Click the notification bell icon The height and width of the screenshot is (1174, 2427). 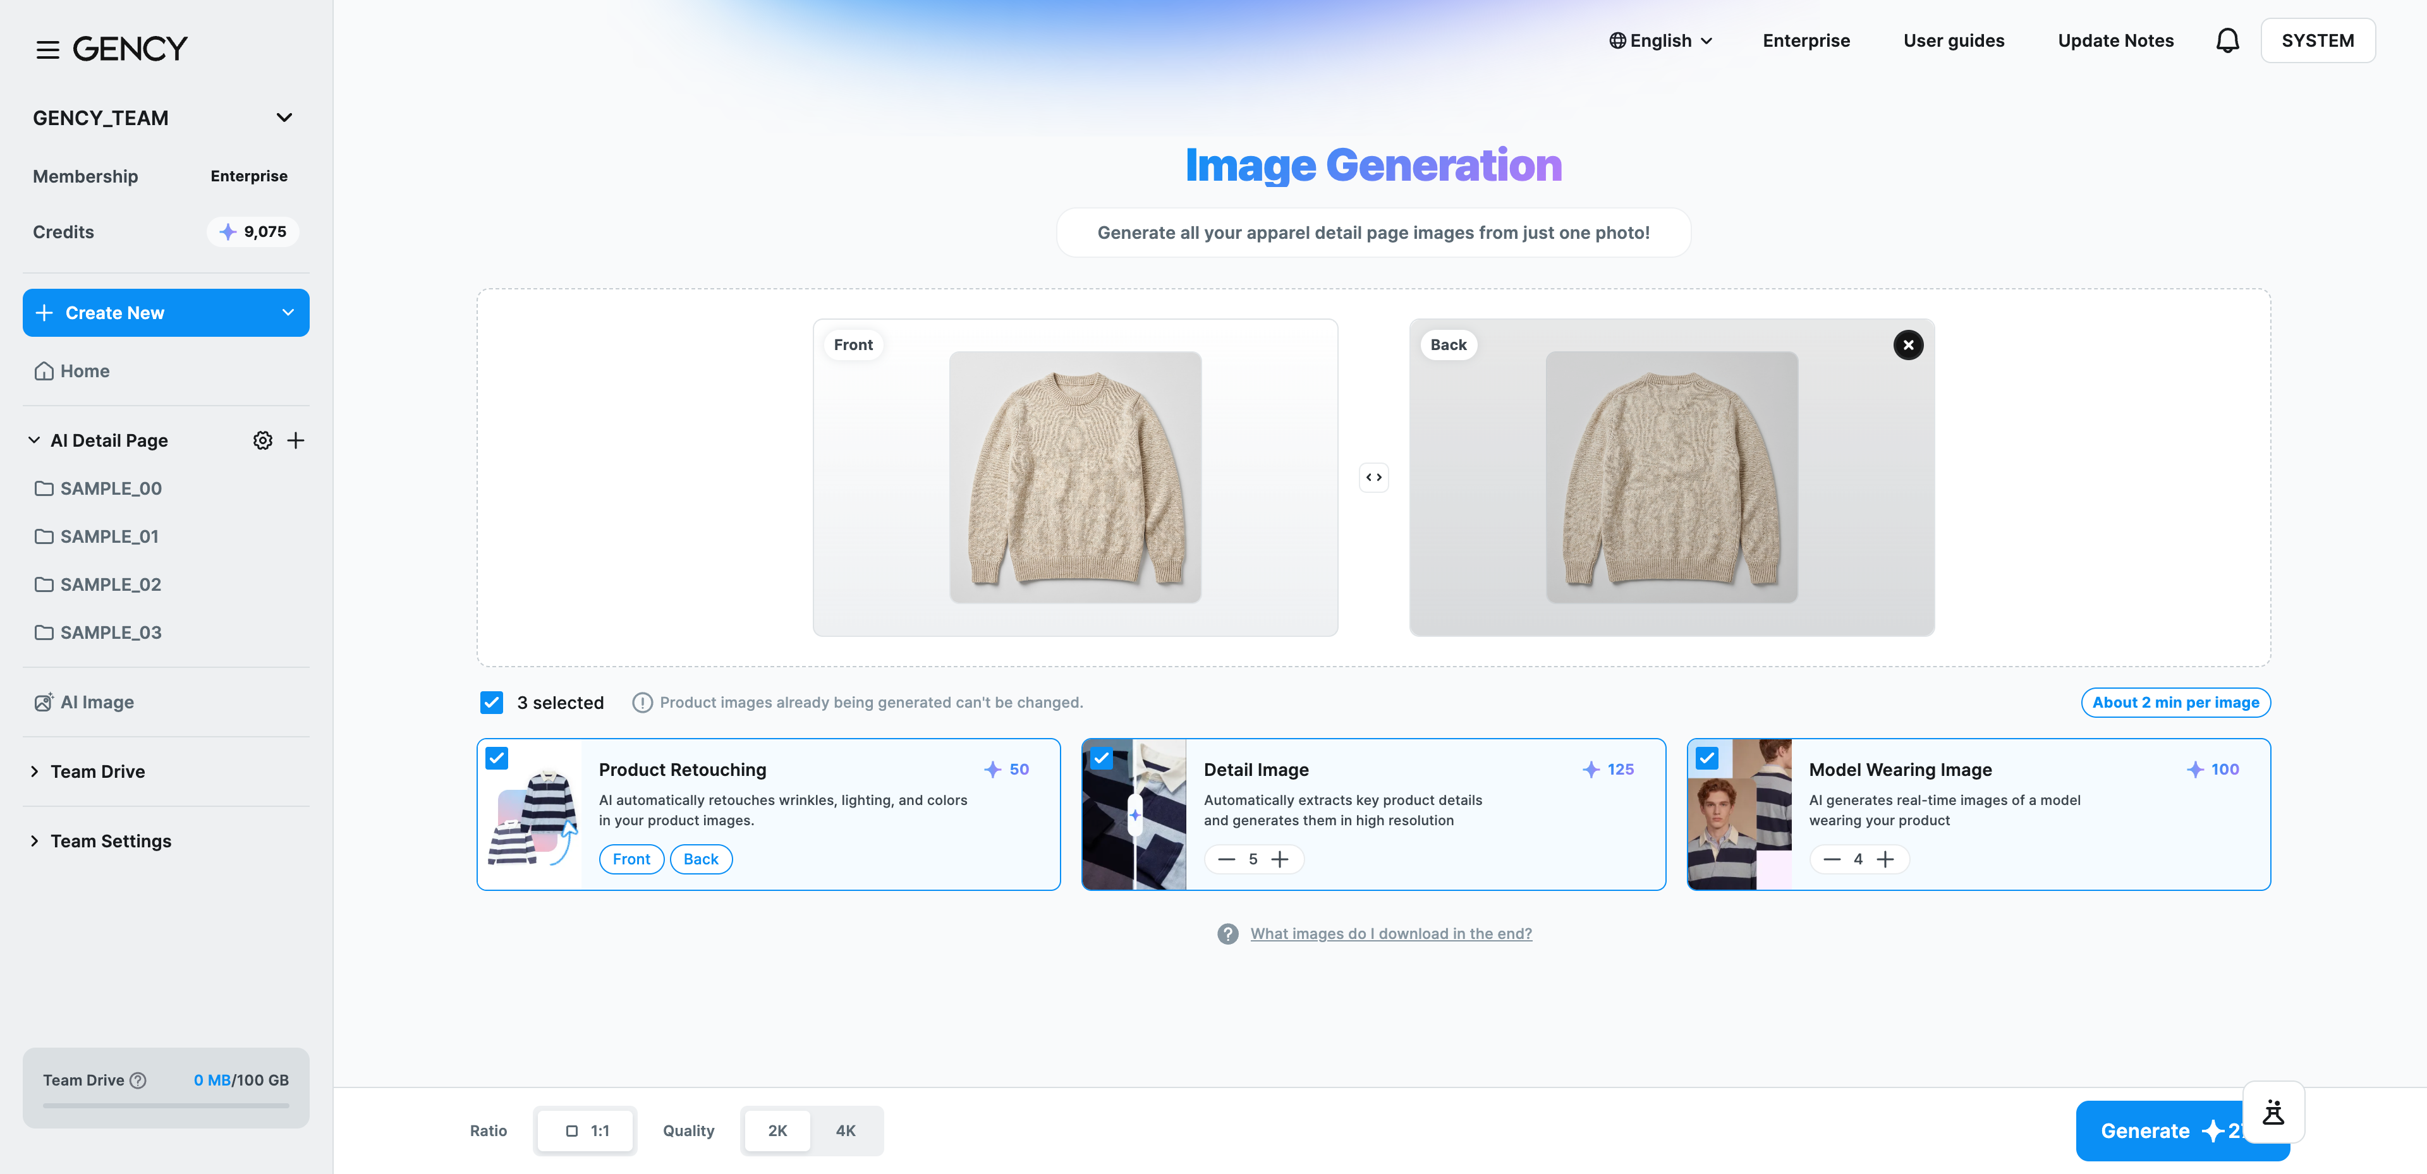pyautogui.click(x=2227, y=40)
